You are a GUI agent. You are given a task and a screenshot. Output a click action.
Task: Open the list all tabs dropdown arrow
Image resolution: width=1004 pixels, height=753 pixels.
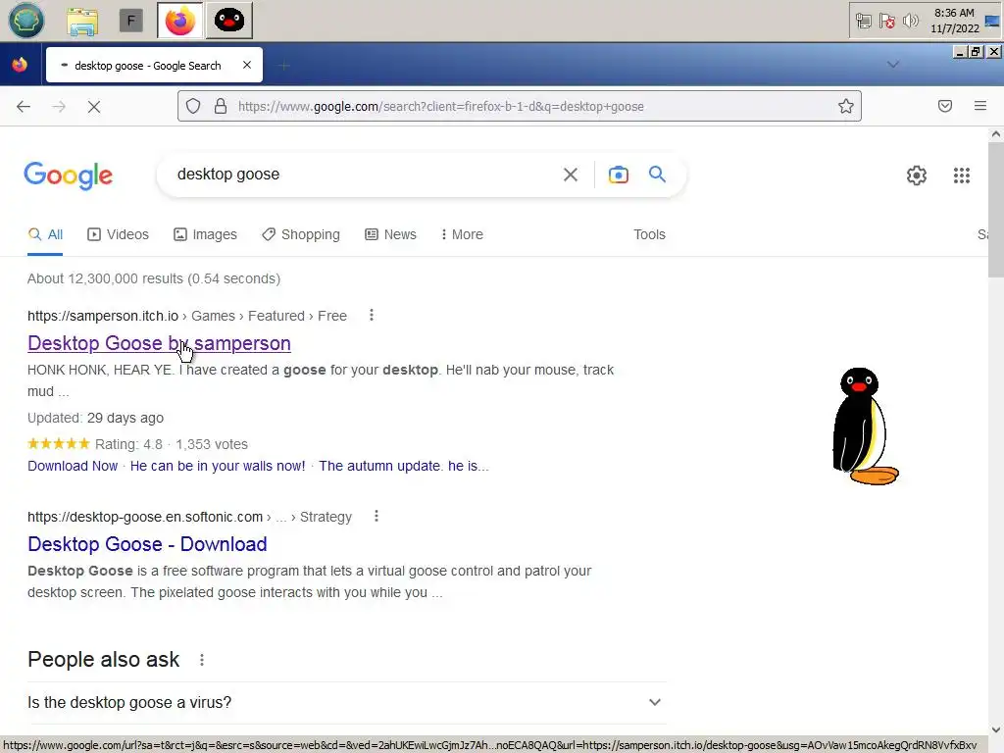tap(893, 65)
